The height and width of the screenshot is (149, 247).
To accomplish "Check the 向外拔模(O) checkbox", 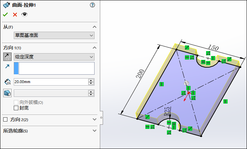I will coord(16,103).
